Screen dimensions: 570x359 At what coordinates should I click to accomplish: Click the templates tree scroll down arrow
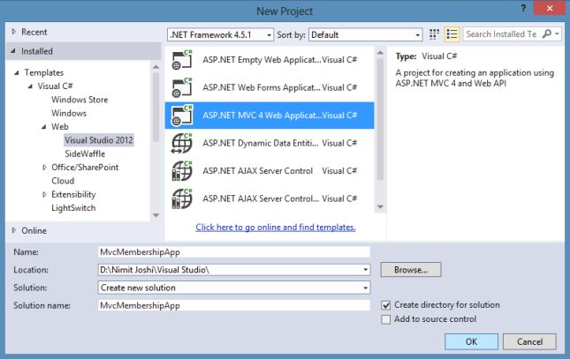tap(156, 215)
